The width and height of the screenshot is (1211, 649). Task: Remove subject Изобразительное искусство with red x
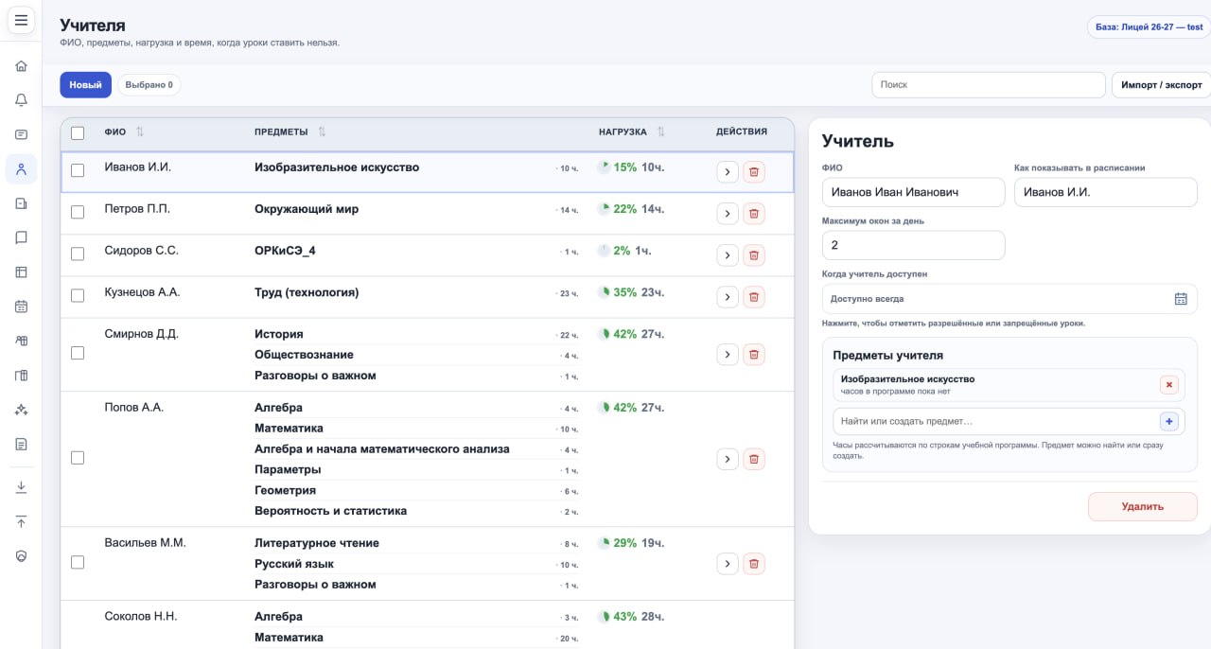click(1169, 385)
